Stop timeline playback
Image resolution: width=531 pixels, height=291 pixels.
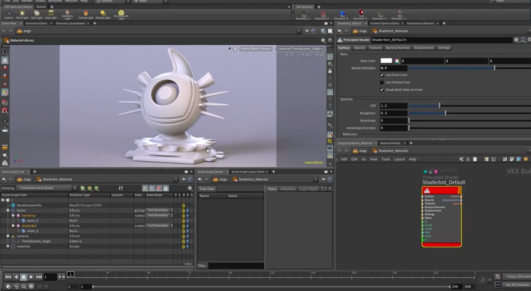pos(24,277)
